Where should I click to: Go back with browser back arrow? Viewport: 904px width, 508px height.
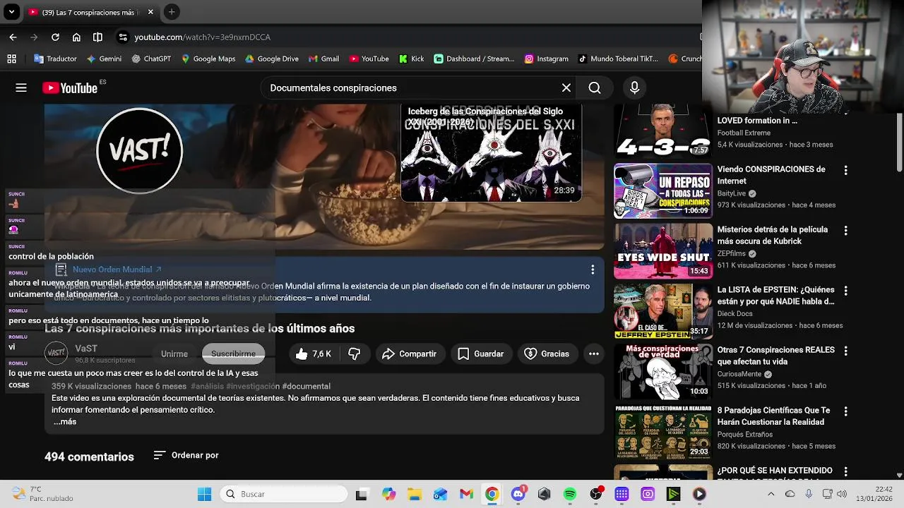pos(13,37)
